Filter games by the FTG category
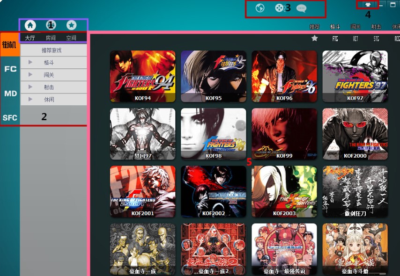The height and width of the screenshot is (276, 400). [335, 39]
